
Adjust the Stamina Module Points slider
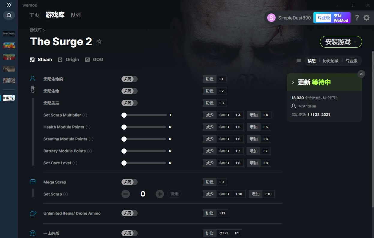coord(144,139)
